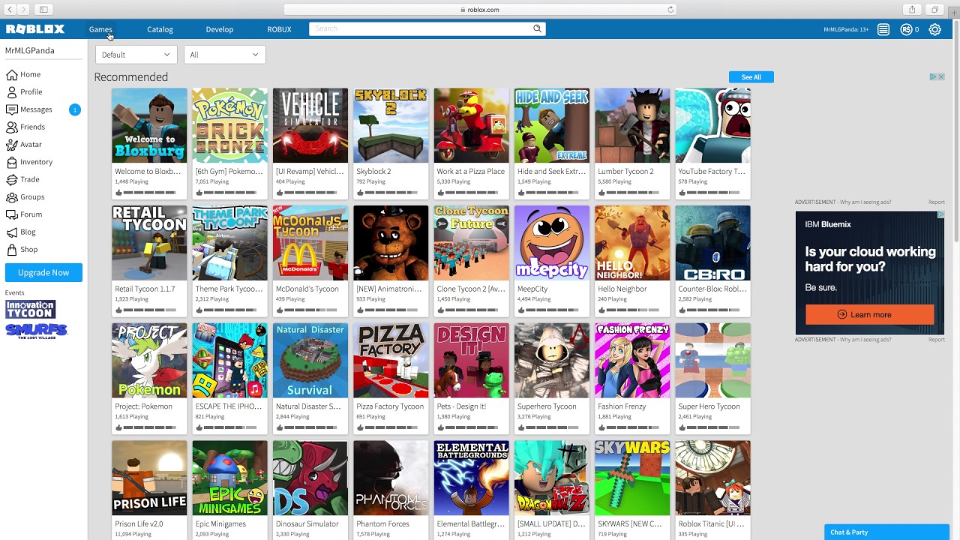This screenshot has width=960, height=540.
Task: Open MeepCity game thumbnail
Action: pos(552,243)
